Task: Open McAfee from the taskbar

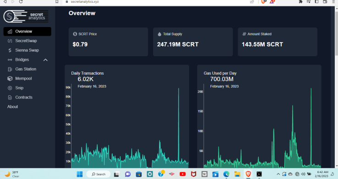Action: click(x=194, y=174)
